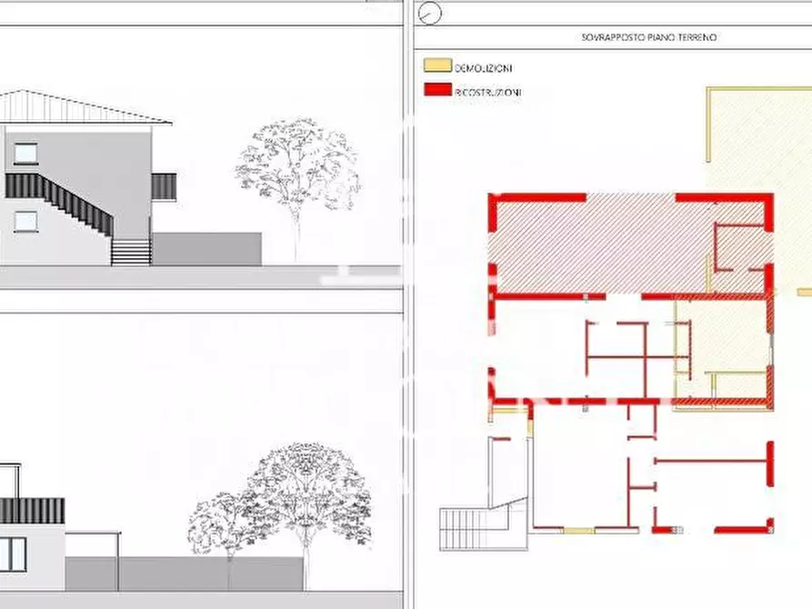This screenshot has width=812, height=609.
Task: Click the upper floor window on elevation
Action: point(25,153)
